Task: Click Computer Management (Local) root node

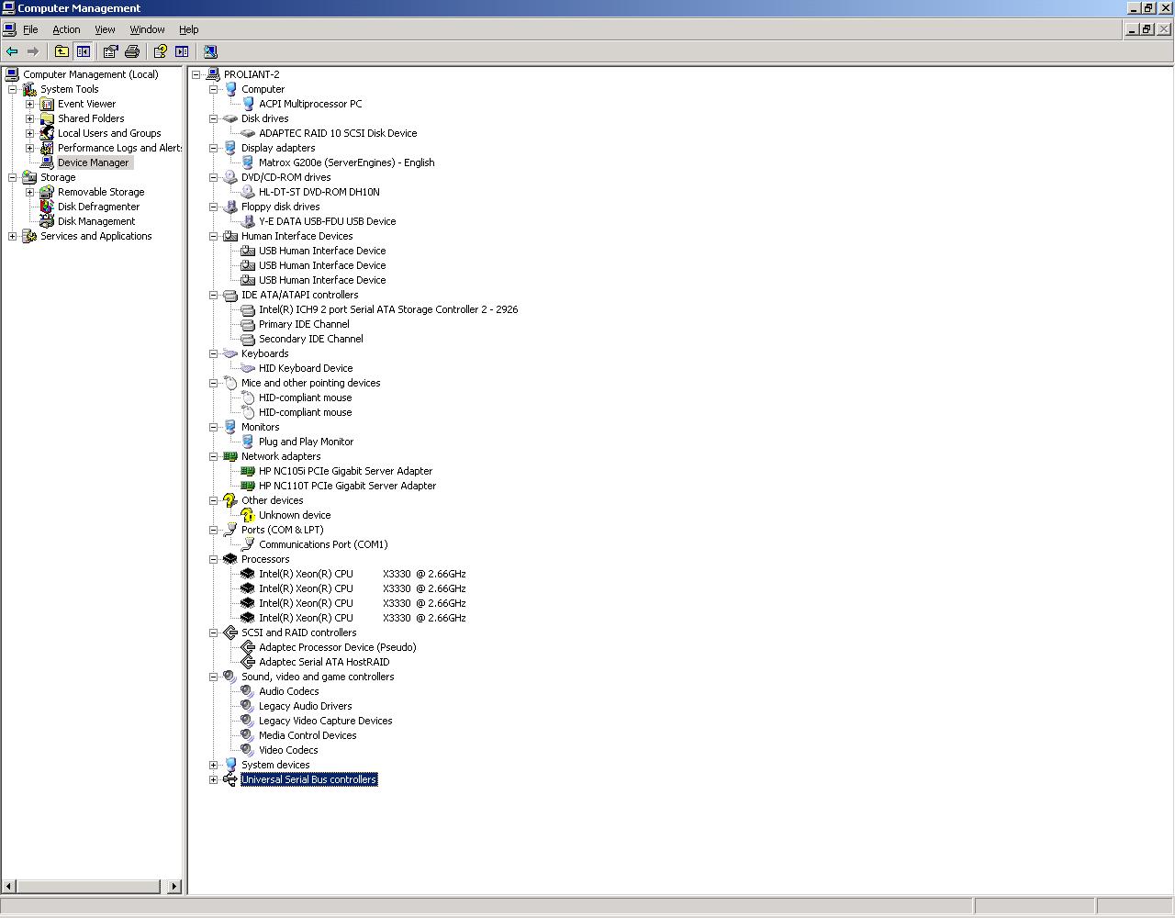Action: pos(90,74)
